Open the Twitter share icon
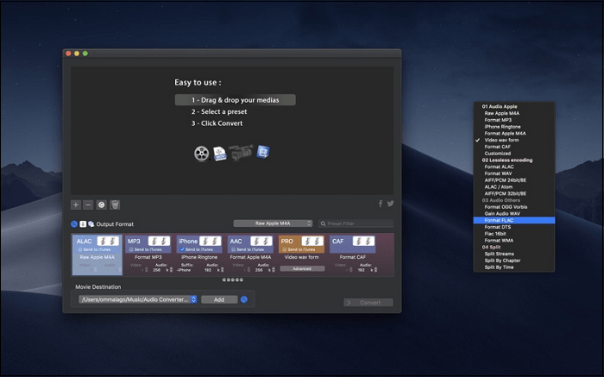The width and height of the screenshot is (604, 377). coord(390,204)
